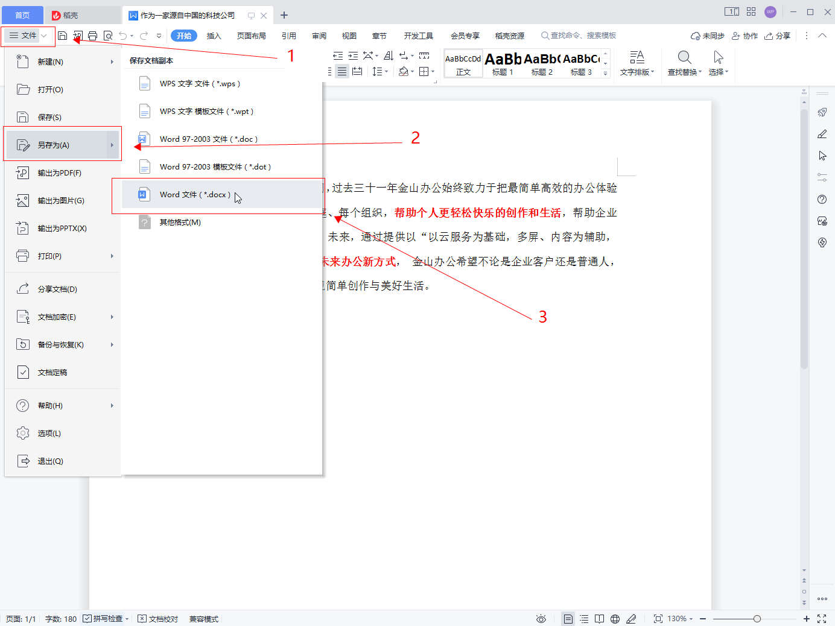Click the redo arrow icon
Screen dimensions: 835x626
(x=144, y=36)
